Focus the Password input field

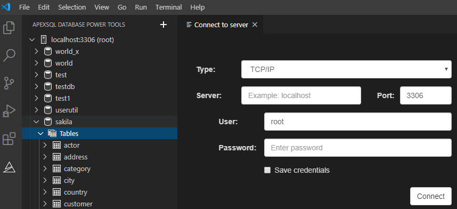click(x=357, y=148)
